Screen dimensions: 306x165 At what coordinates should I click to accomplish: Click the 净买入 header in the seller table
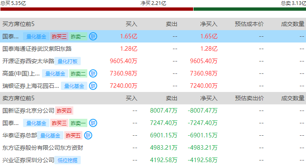tap(209, 98)
